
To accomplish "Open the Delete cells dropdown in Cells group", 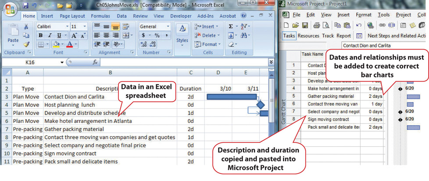I will click(207, 35).
